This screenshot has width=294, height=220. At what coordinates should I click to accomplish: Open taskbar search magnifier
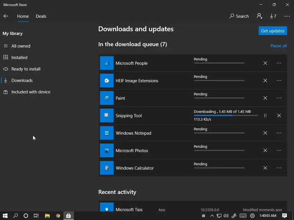coord(16,216)
